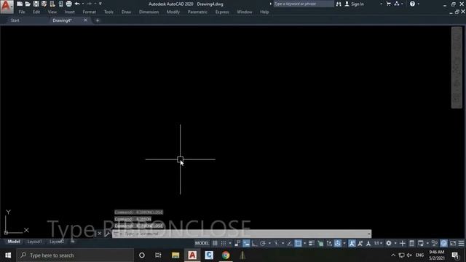Toggle the highlighted Dynamic Input button
The width and height of the screenshot is (466, 262).
click(x=246, y=243)
